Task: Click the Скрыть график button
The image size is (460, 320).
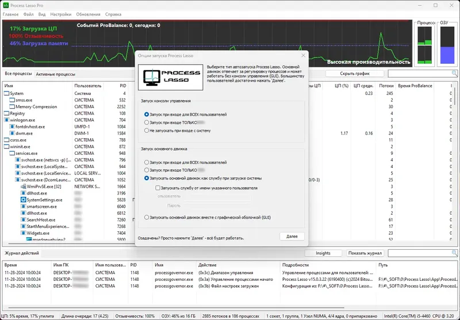Action: click(355, 74)
